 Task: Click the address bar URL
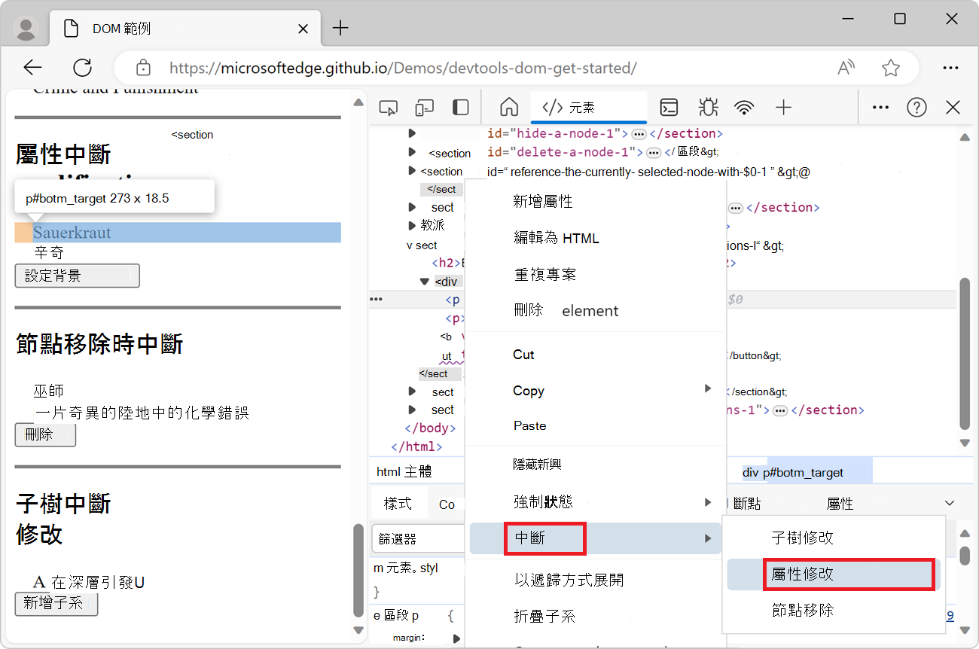(x=403, y=68)
